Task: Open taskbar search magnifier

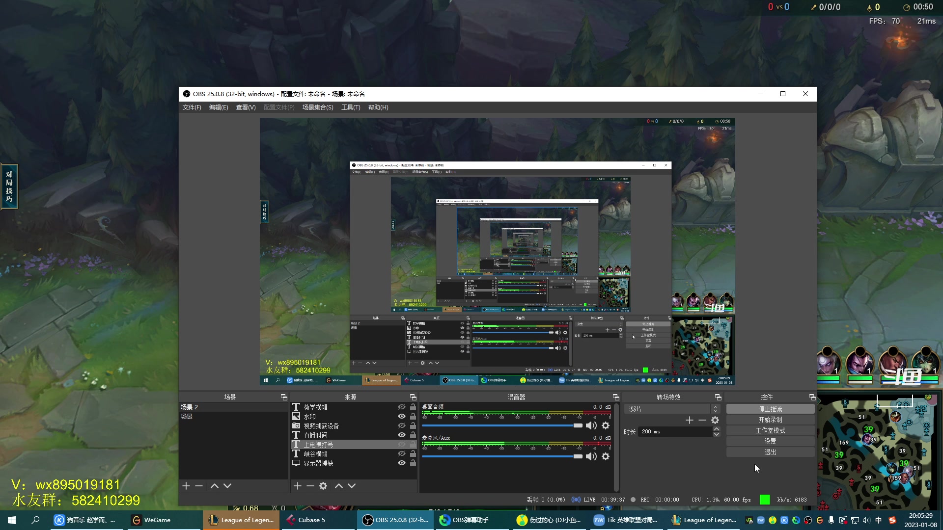Action: click(x=35, y=520)
